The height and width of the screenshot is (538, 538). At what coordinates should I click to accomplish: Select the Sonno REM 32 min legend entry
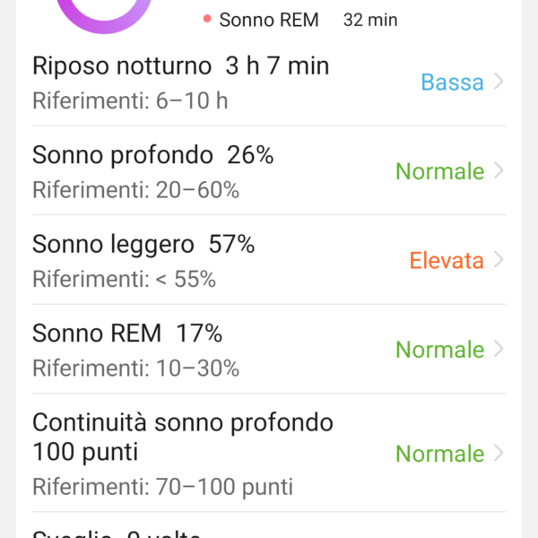[x=300, y=20]
